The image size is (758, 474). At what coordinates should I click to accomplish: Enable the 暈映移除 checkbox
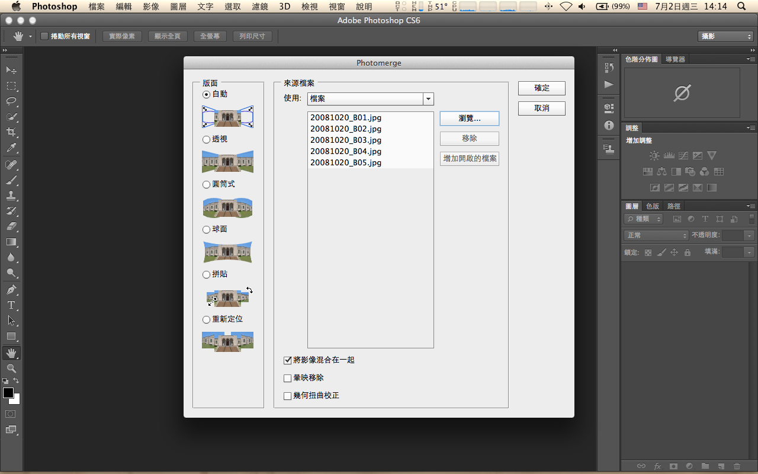pyautogui.click(x=288, y=377)
